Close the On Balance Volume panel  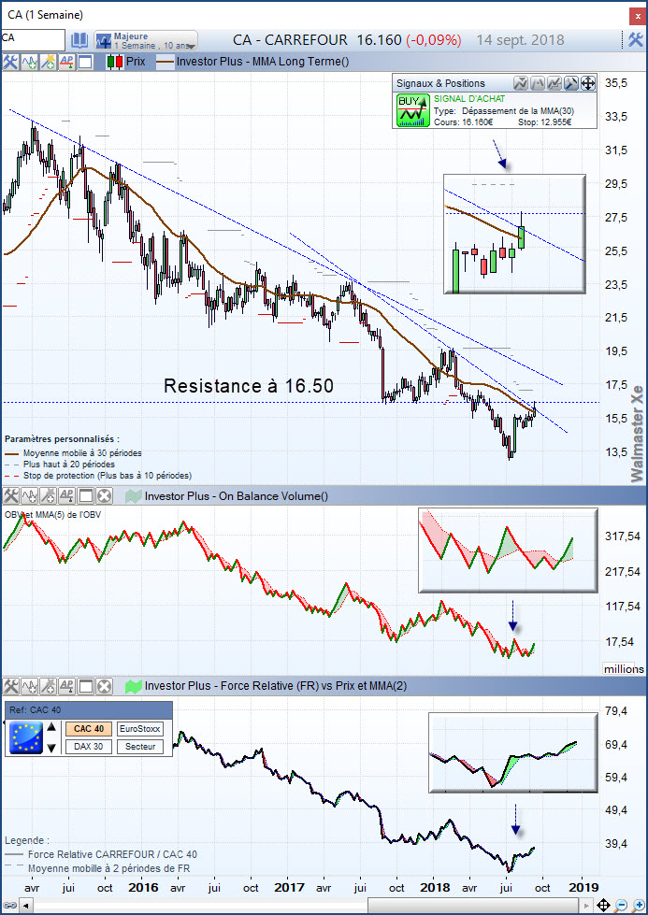pos(104,496)
